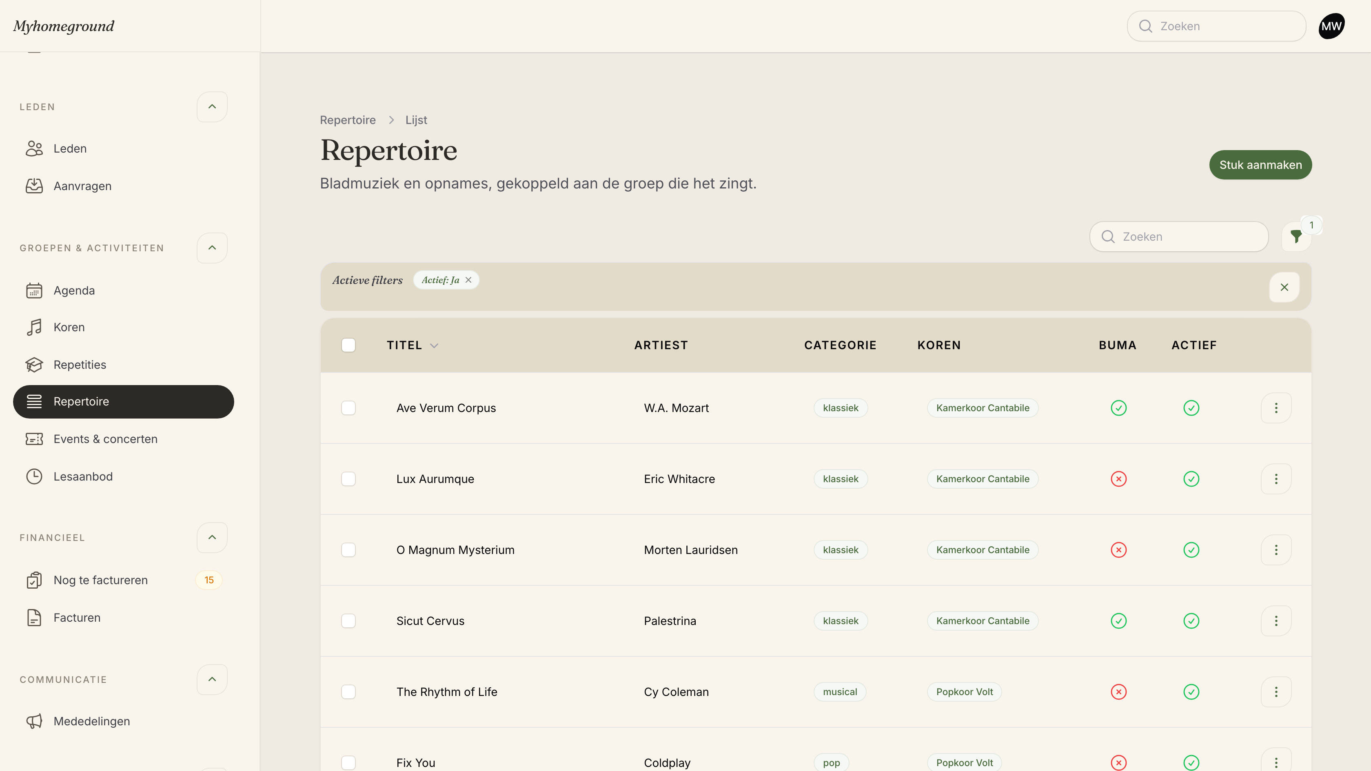Focus the global Zoeken field in top bar

[1216, 26]
